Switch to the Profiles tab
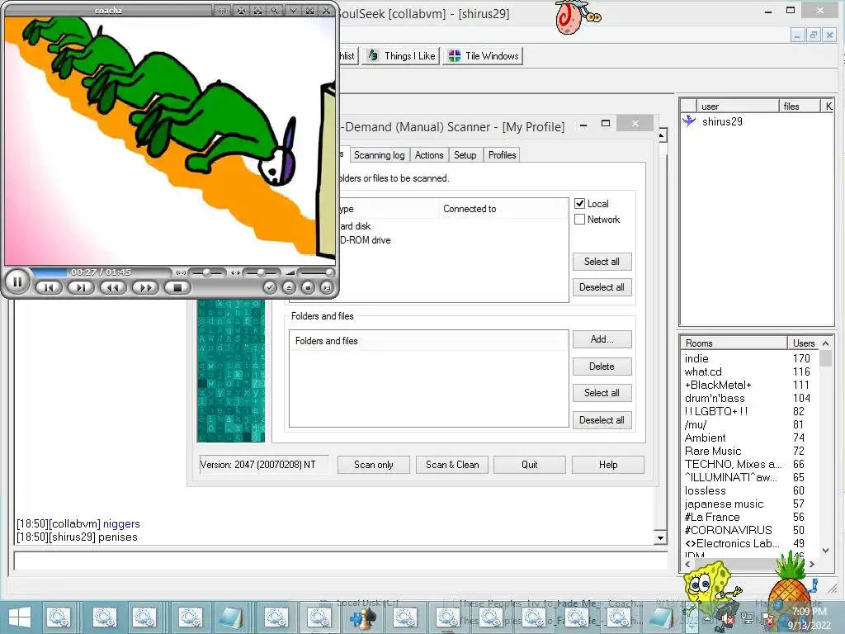This screenshot has height=634, width=845. pos(503,155)
